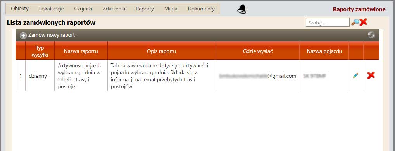Delete report row 1 with red cross
Viewport: 395px width, 151px height.
tap(371, 75)
